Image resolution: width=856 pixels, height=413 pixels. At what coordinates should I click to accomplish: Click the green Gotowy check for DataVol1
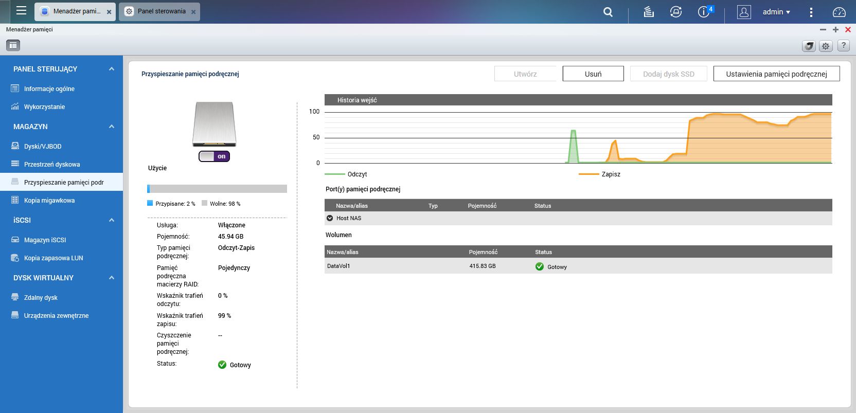540,266
